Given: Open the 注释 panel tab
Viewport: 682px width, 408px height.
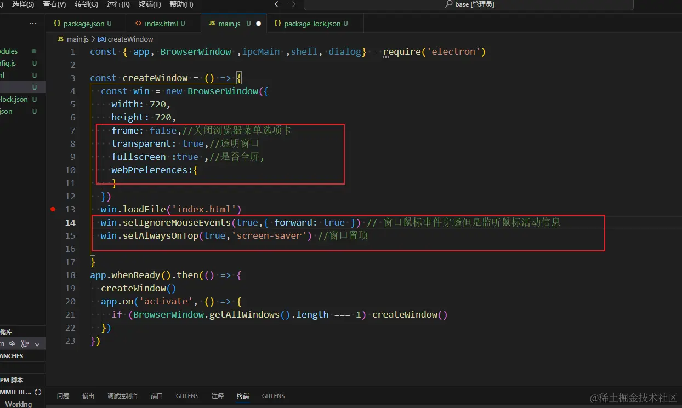Looking at the screenshot, I should 218,396.
